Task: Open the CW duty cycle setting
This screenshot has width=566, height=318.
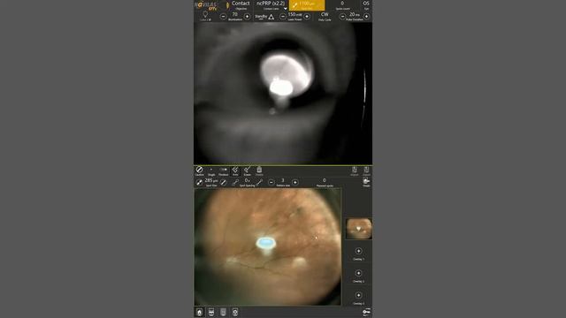Action: pyautogui.click(x=325, y=16)
